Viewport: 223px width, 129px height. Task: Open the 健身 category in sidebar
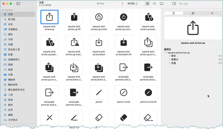click(18, 105)
